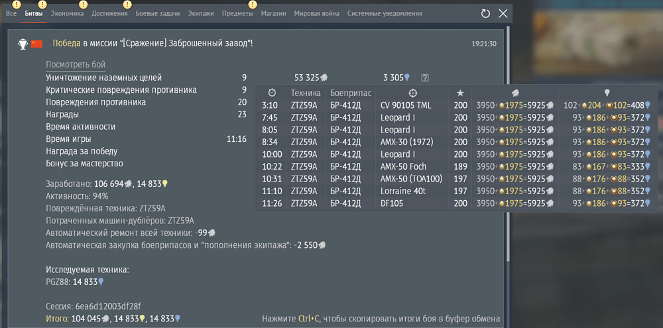
Task: Click the crosshair target column header icon
Action: point(412,93)
